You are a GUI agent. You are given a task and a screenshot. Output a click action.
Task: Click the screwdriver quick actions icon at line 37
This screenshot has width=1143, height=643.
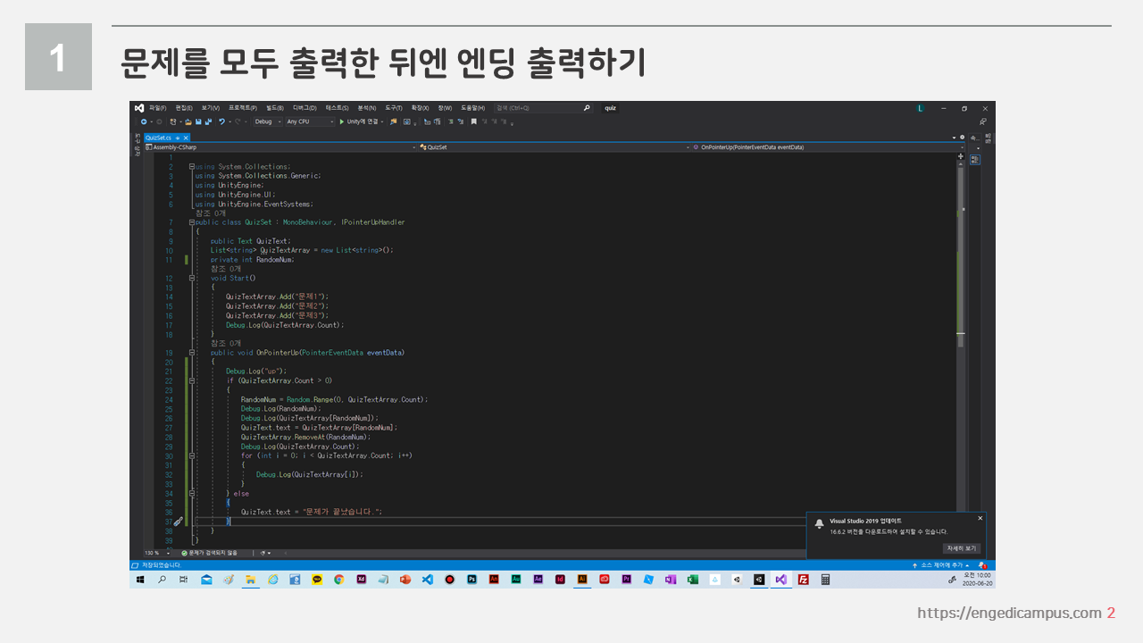point(178,521)
